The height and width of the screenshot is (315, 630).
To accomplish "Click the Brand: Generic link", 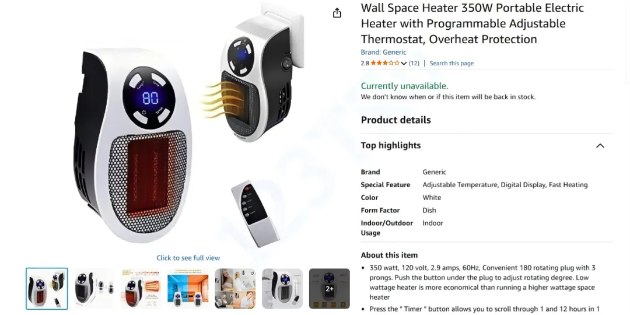I will tap(383, 52).
